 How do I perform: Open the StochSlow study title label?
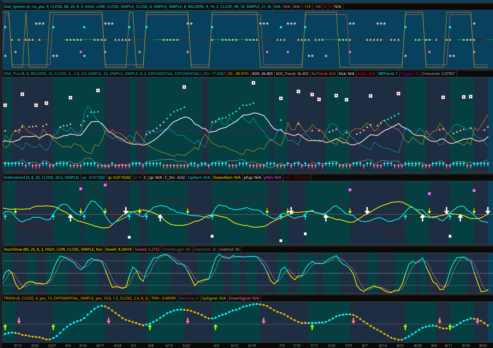tap(53, 249)
